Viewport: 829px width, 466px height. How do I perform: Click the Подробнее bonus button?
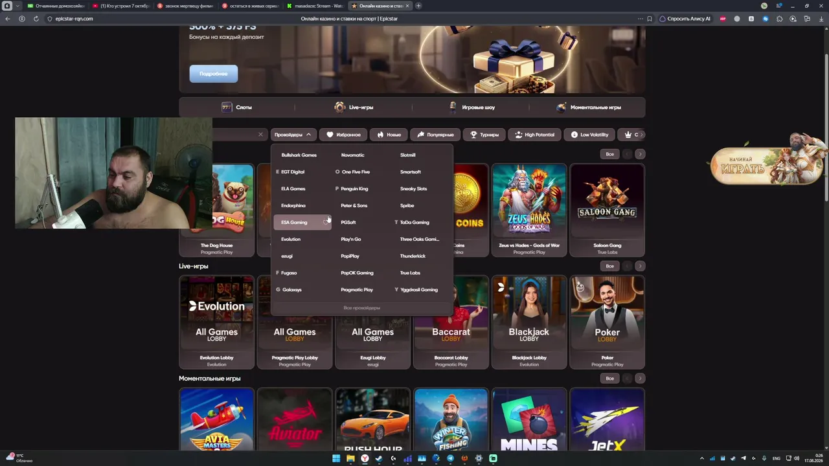(214, 74)
